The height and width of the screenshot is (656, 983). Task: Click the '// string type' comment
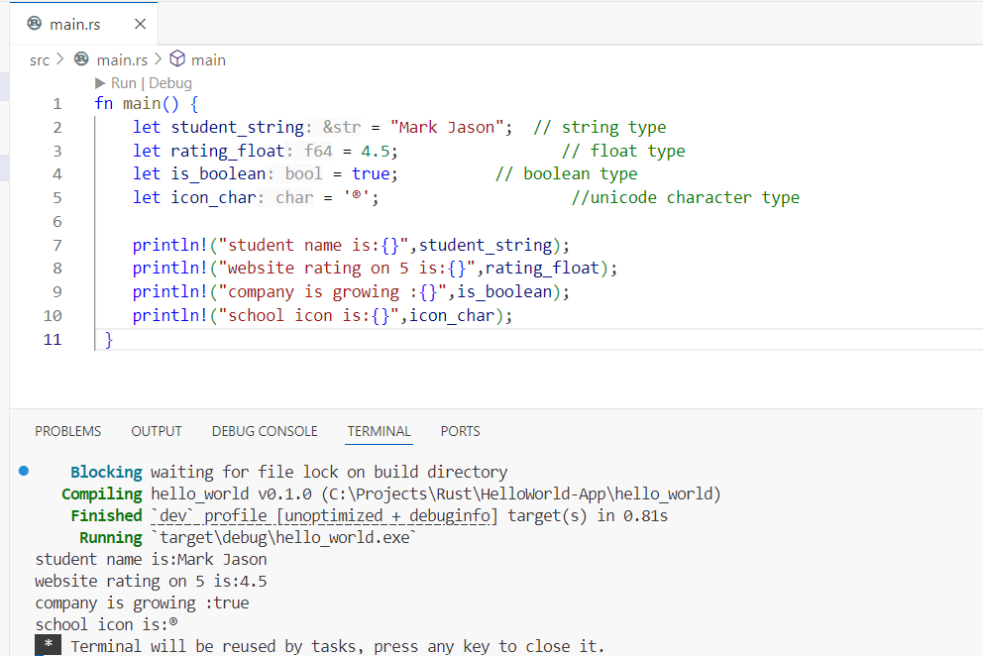[600, 127]
